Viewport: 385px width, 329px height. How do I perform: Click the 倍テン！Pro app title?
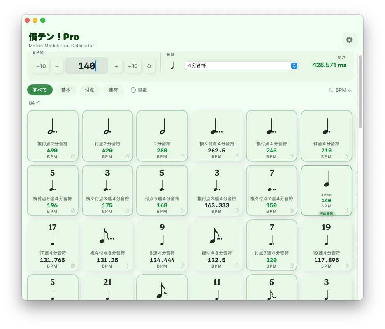[54, 37]
